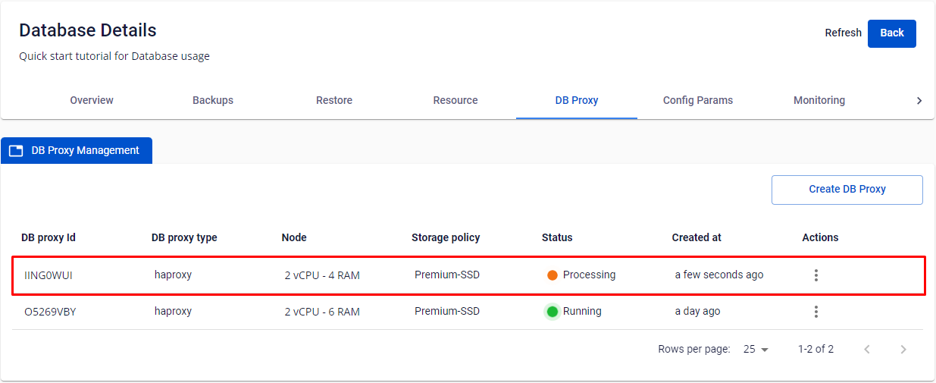936x383 pixels.
Task: Click the DB Proxy Management folder icon
Action: 16,151
